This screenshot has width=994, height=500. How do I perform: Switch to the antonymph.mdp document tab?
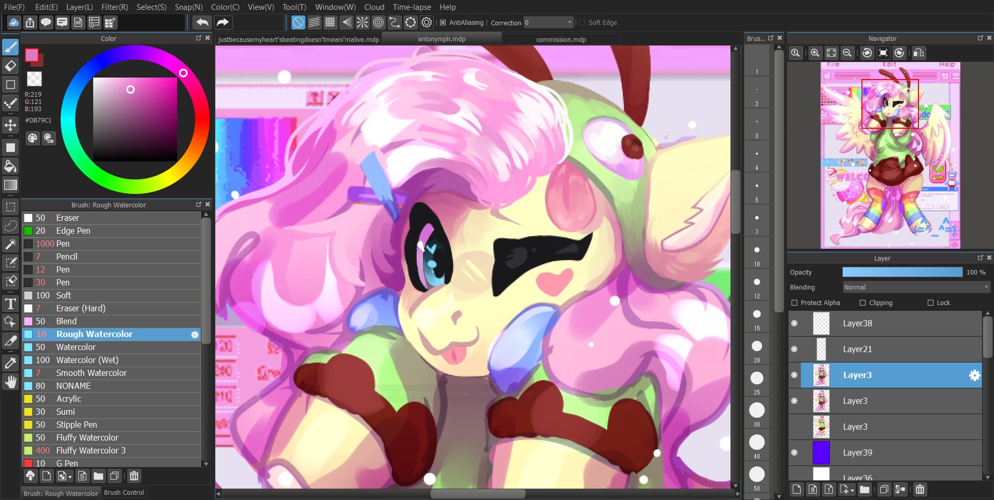(x=442, y=39)
